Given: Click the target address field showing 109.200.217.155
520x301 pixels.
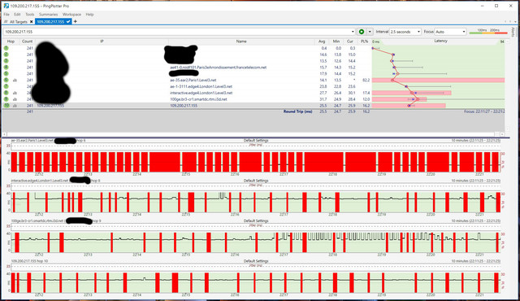Looking at the screenshot, I should tap(177, 32).
